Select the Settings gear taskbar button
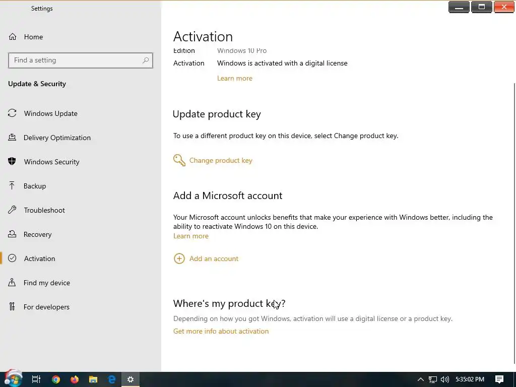This screenshot has height=387, width=516. (x=131, y=379)
